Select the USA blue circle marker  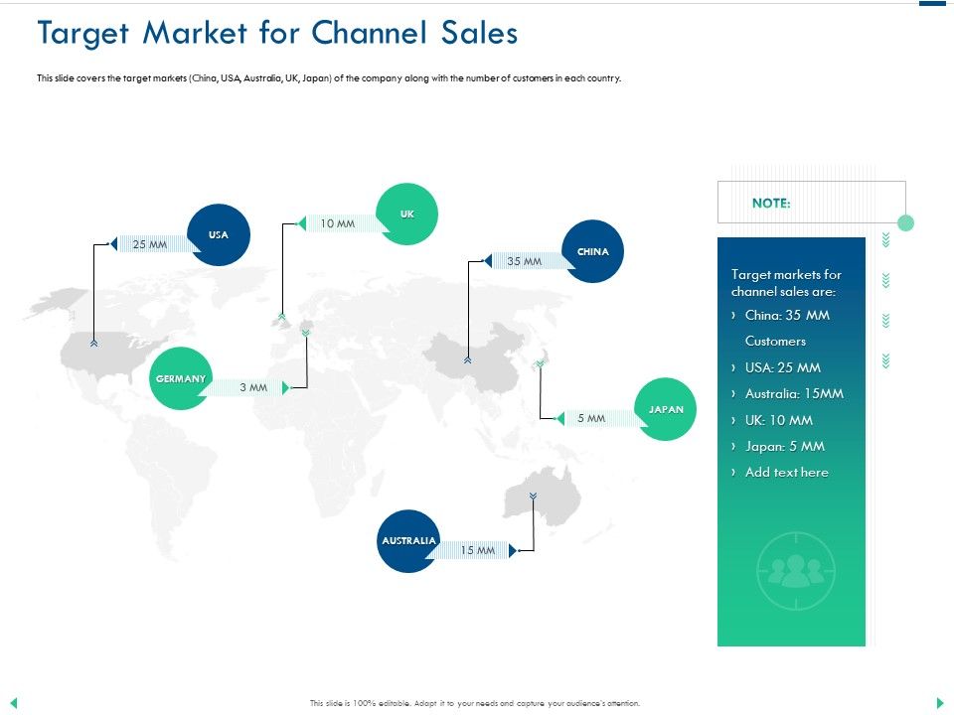(x=219, y=234)
